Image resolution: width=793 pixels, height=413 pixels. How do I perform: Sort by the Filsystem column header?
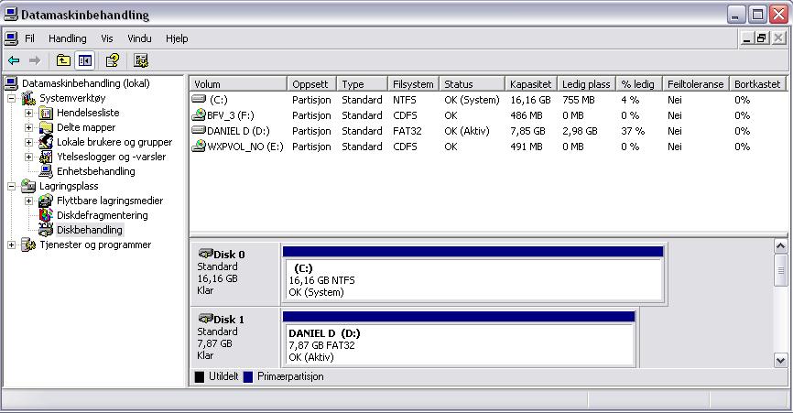coord(413,84)
